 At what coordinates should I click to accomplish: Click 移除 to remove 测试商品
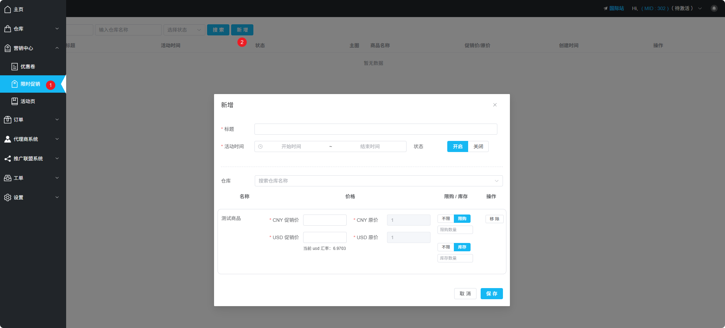494,219
